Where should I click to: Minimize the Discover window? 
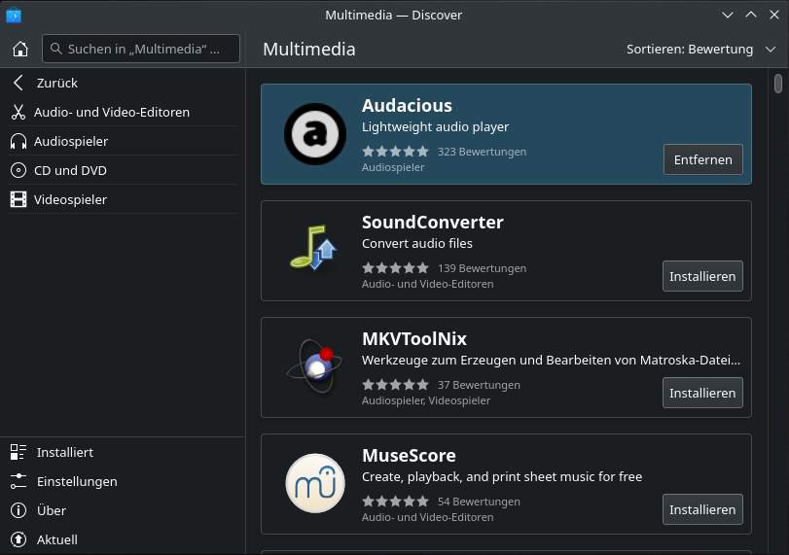pyautogui.click(x=727, y=16)
